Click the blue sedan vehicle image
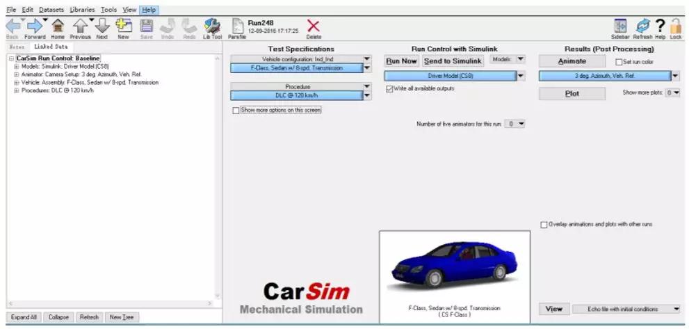 pos(455,265)
